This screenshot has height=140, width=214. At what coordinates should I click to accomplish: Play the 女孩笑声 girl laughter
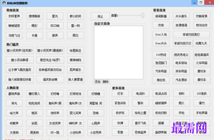pos(55,123)
